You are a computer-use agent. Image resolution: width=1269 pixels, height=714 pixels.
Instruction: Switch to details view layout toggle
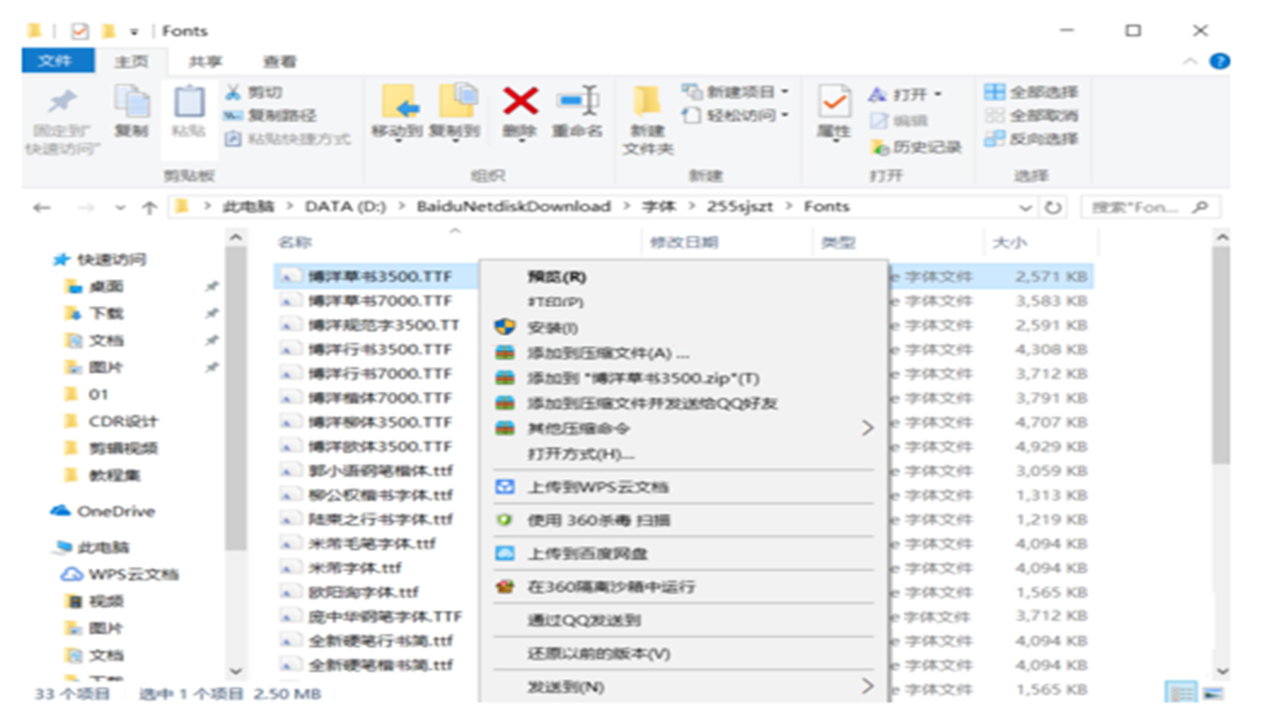(1181, 692)
